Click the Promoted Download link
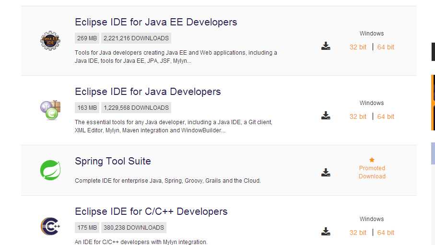Viewport: 435px width, 245px height. (372, 172)
